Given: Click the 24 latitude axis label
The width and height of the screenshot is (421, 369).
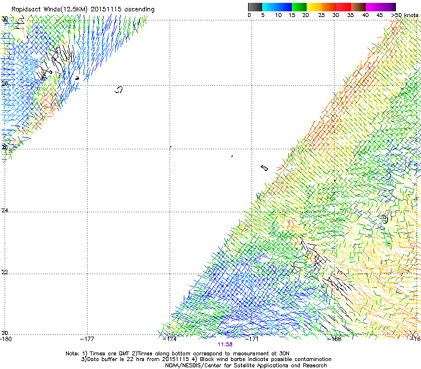Looking at the screenshot, I should point(5,211).
